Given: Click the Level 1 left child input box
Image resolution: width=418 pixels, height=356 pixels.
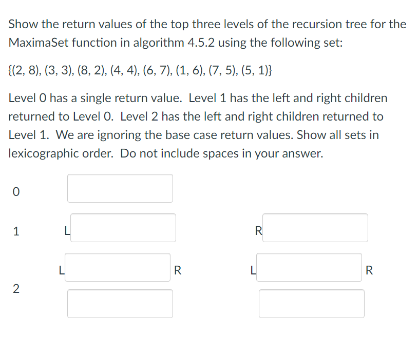Looking at the screenshot, I should tap(124, 227).
